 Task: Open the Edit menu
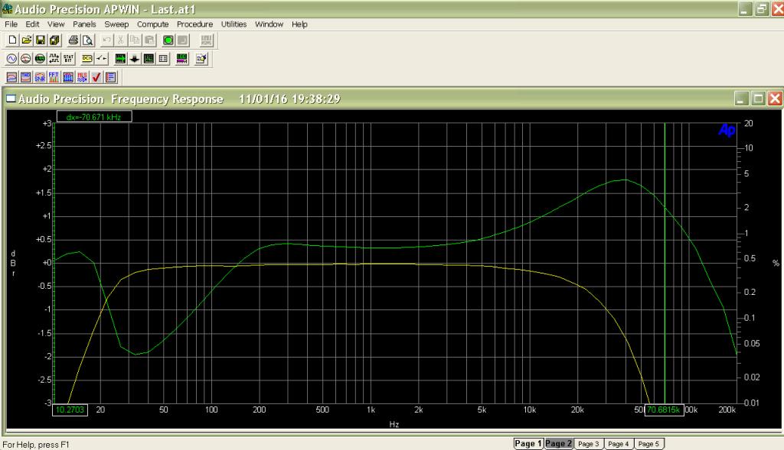tap(32, 24)
